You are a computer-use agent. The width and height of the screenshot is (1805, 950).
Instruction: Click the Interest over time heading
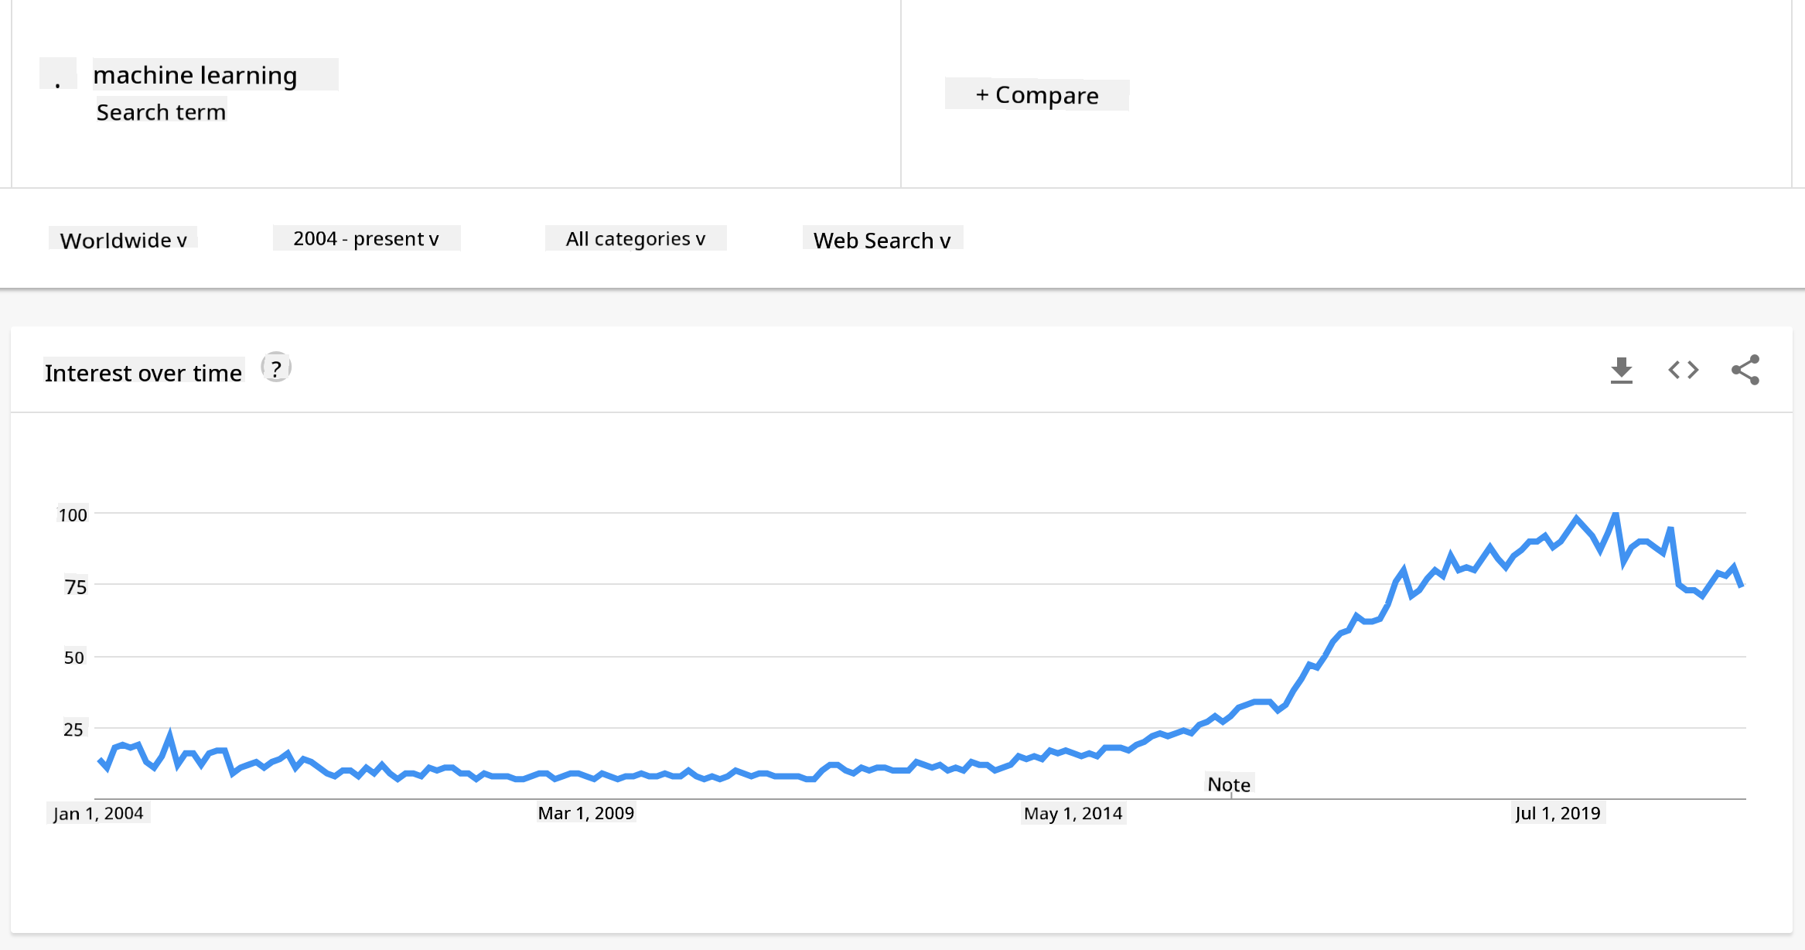143,373
